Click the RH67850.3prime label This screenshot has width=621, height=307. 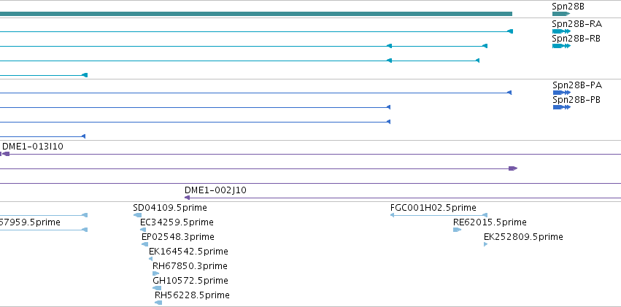190,266
